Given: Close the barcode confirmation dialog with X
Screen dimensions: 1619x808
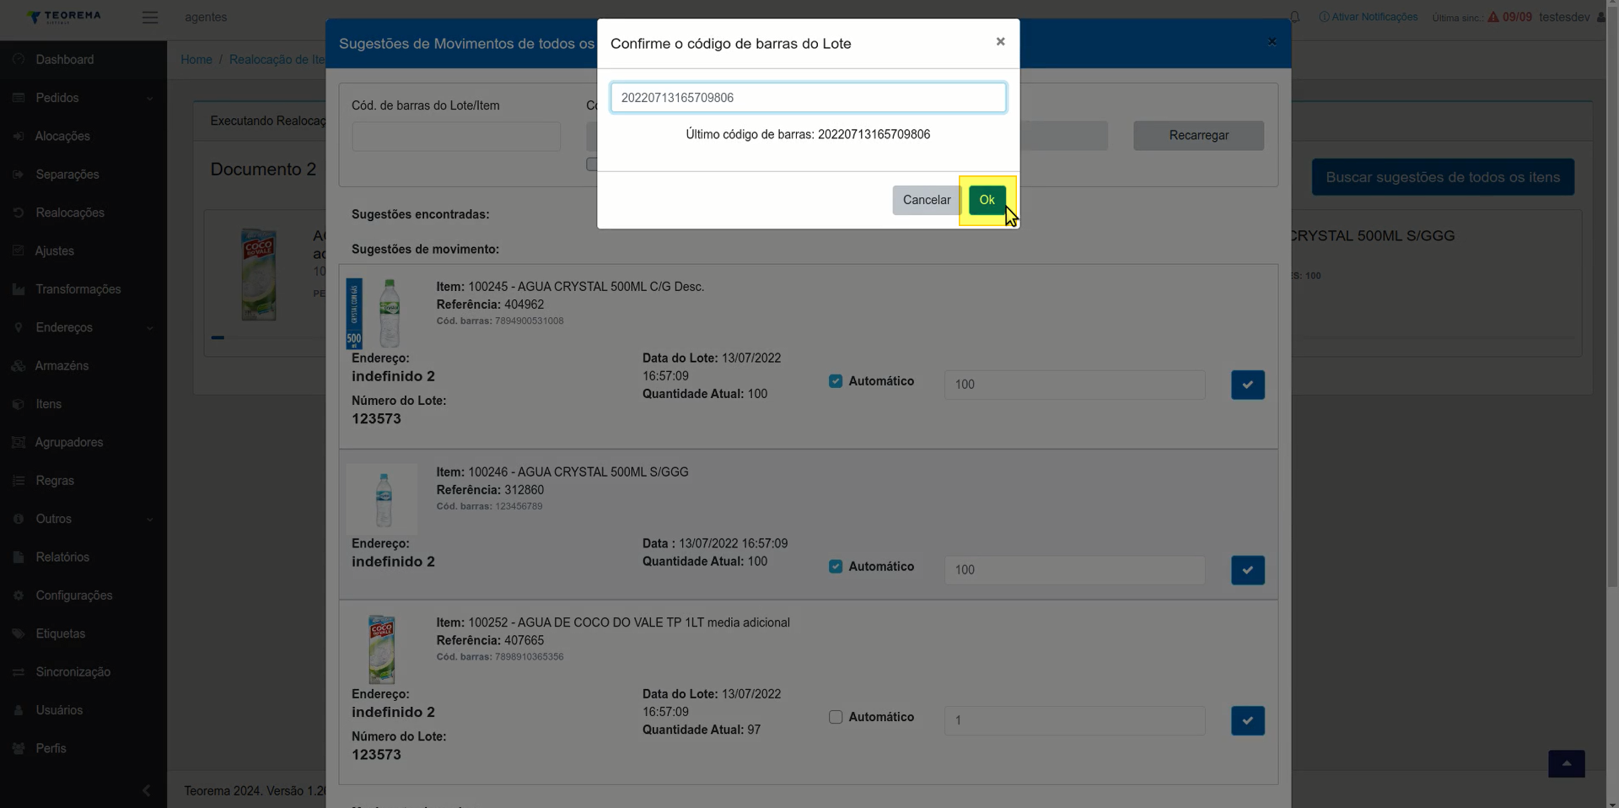Looking at the screenshot, I should [x=1000, y=41].
